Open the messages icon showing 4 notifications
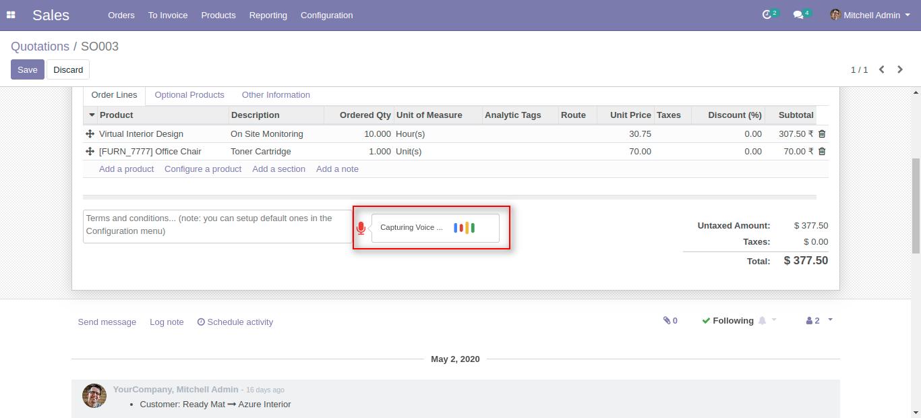The image size is (921, 418). coord(799,13)
